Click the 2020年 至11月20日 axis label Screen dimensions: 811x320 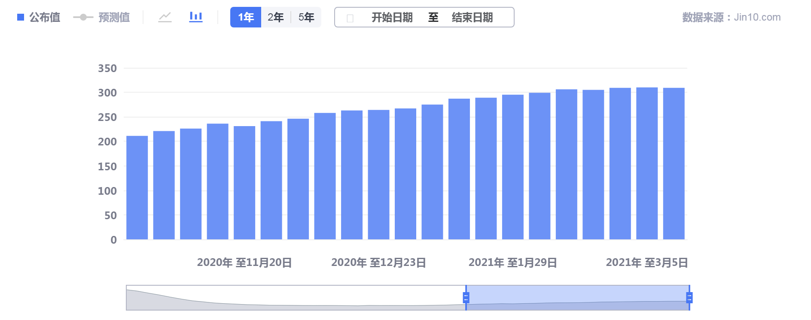(x=244, y=263)
